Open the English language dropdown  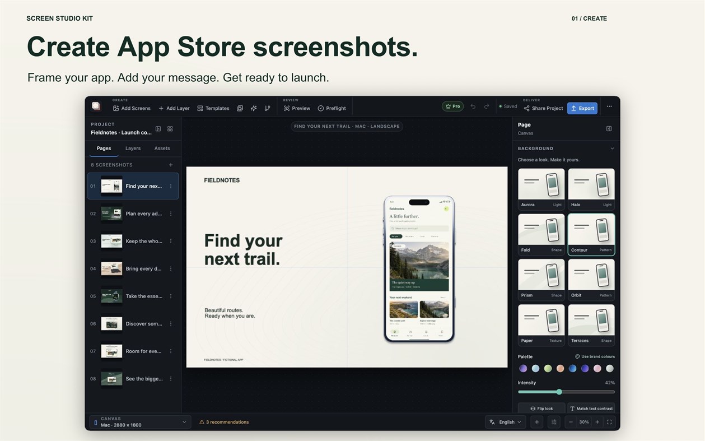tap(505, 422)
